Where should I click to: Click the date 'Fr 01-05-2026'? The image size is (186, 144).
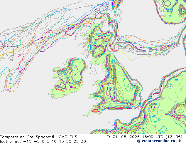[x=123, y=137]
